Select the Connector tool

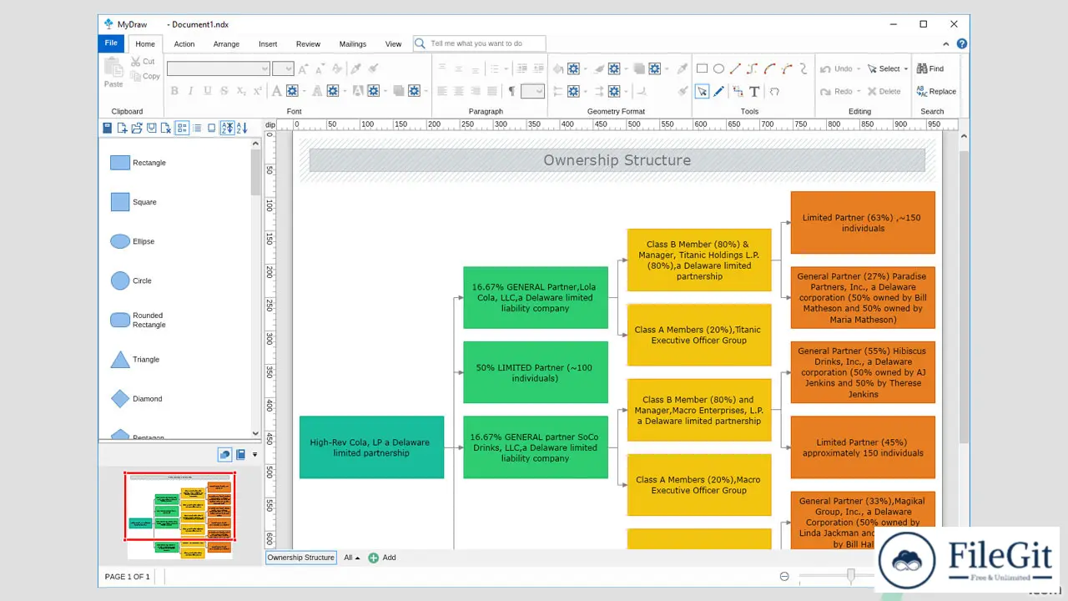[737, 92]
